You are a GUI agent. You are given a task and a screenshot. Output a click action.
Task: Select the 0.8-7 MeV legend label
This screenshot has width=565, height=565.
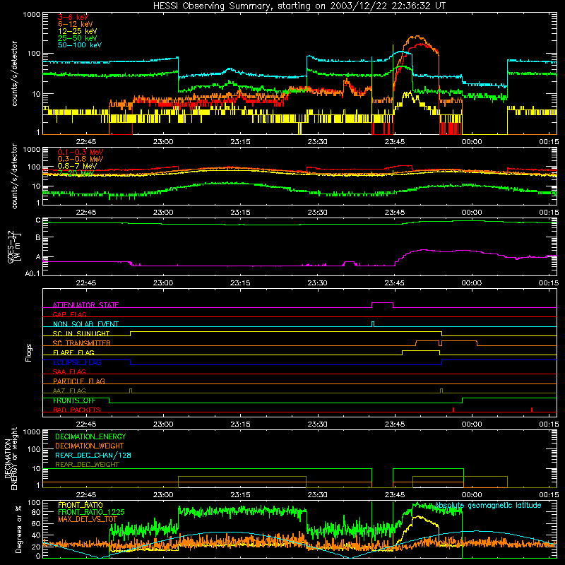click(x=78, y=166)
